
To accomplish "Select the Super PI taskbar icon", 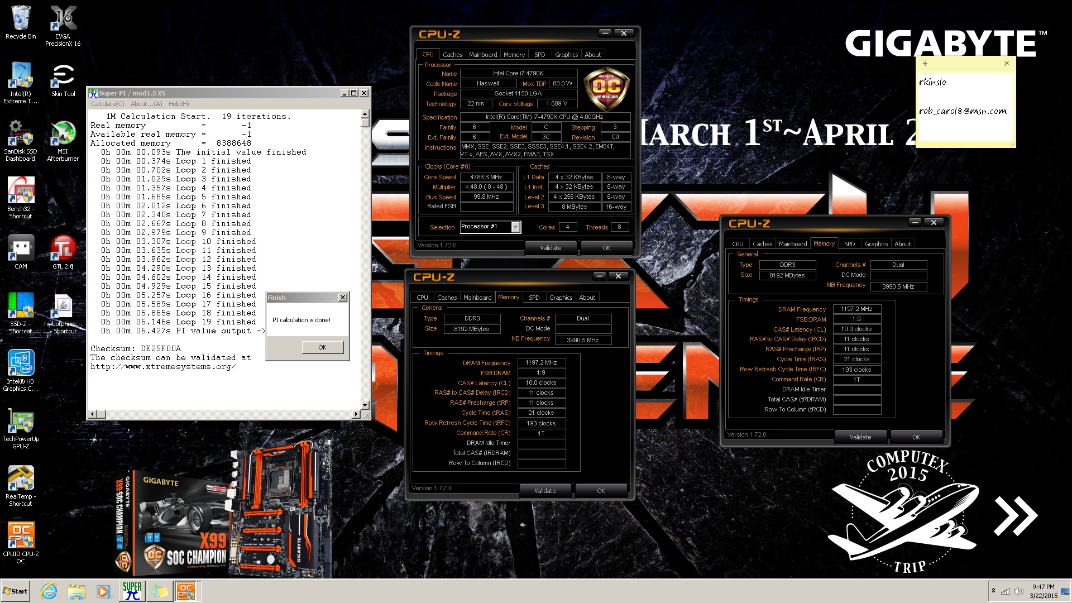I will (132, 591).
